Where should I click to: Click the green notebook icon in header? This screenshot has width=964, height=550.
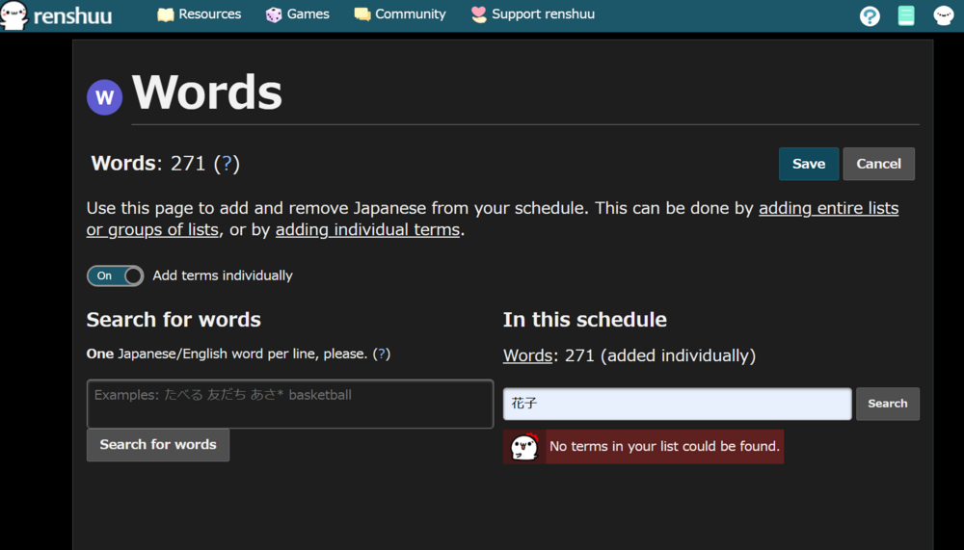coord(906,15)
